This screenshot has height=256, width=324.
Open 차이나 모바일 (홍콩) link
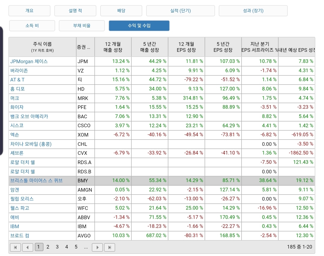[x=31, y=144]
